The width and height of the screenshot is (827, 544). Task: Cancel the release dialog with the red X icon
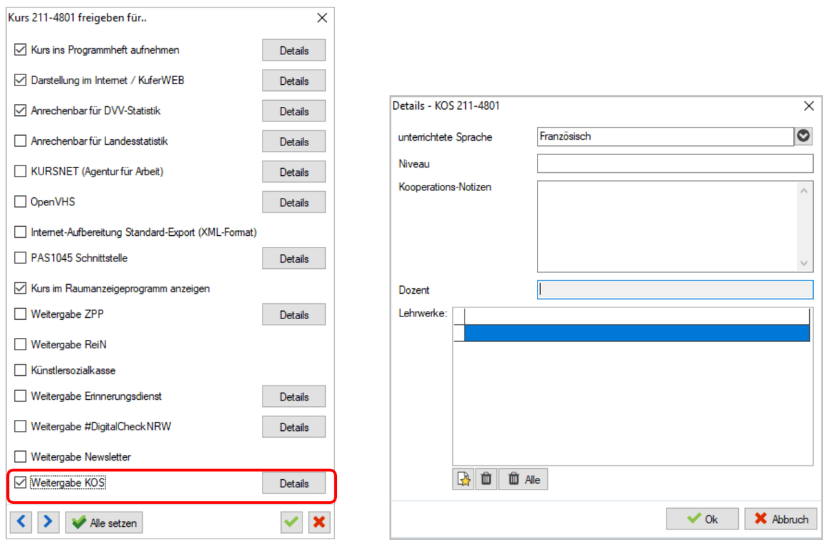(318, 523)
